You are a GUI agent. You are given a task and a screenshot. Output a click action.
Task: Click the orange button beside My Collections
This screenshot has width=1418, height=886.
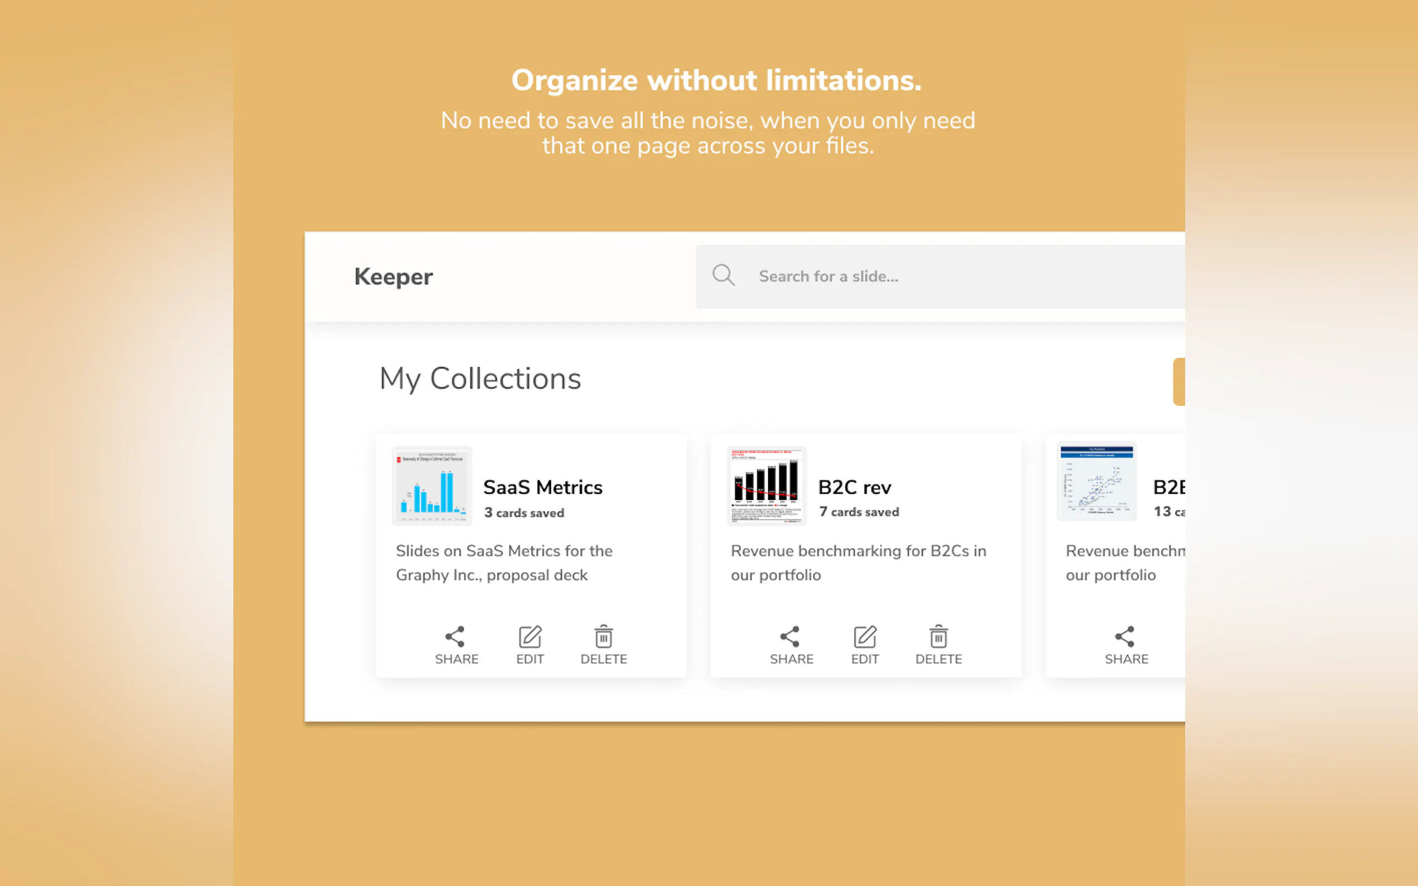(x=1179, y=382)
